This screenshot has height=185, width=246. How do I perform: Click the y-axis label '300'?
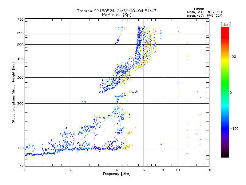click(x=21, y=77)
